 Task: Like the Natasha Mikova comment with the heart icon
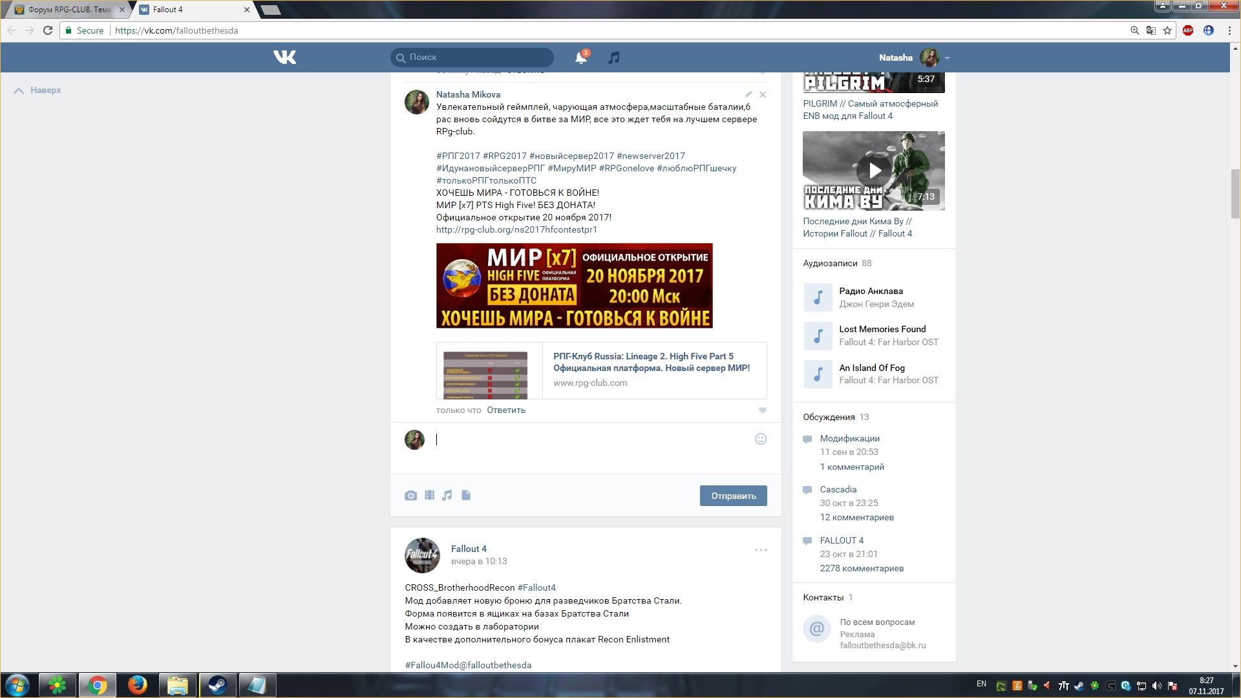pos(762,410)
